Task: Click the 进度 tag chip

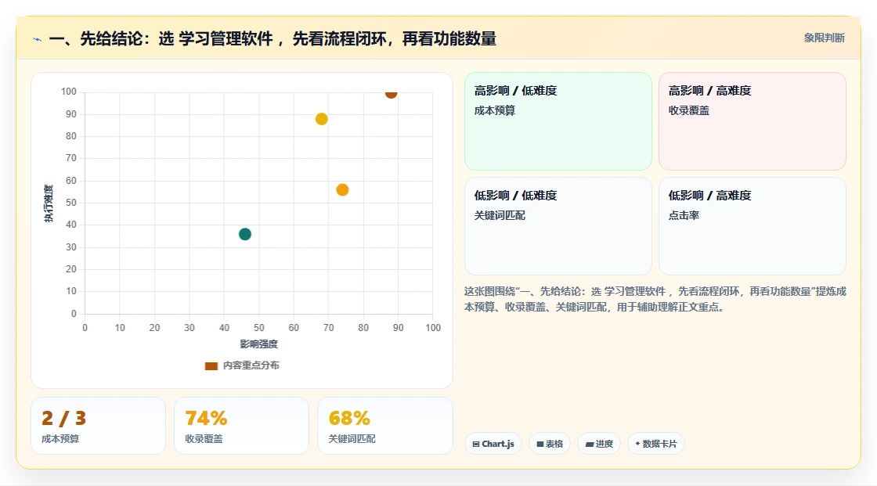Action: coord(599,444)
